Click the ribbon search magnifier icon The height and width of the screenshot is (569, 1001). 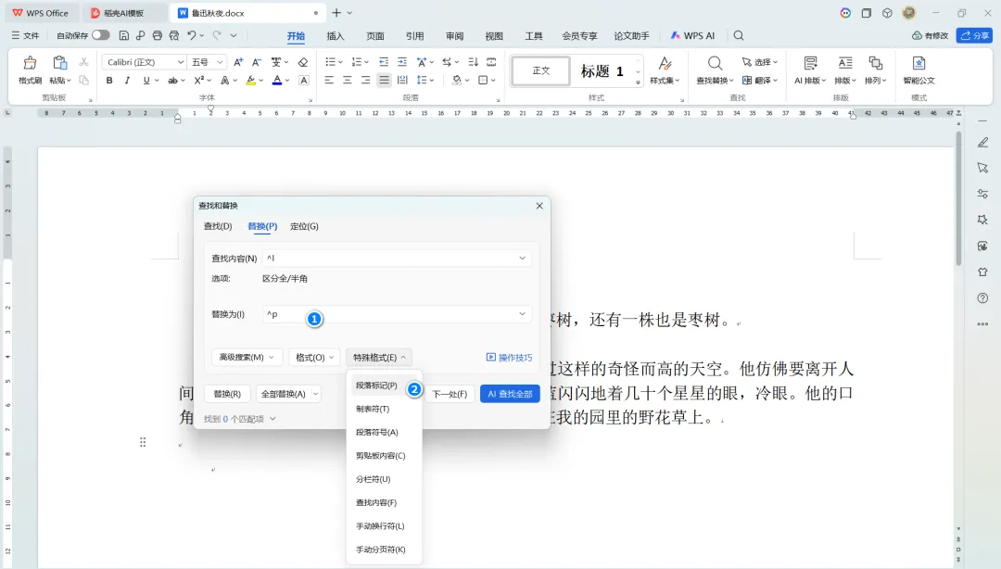pyautogui.click(x=739, y=36)
